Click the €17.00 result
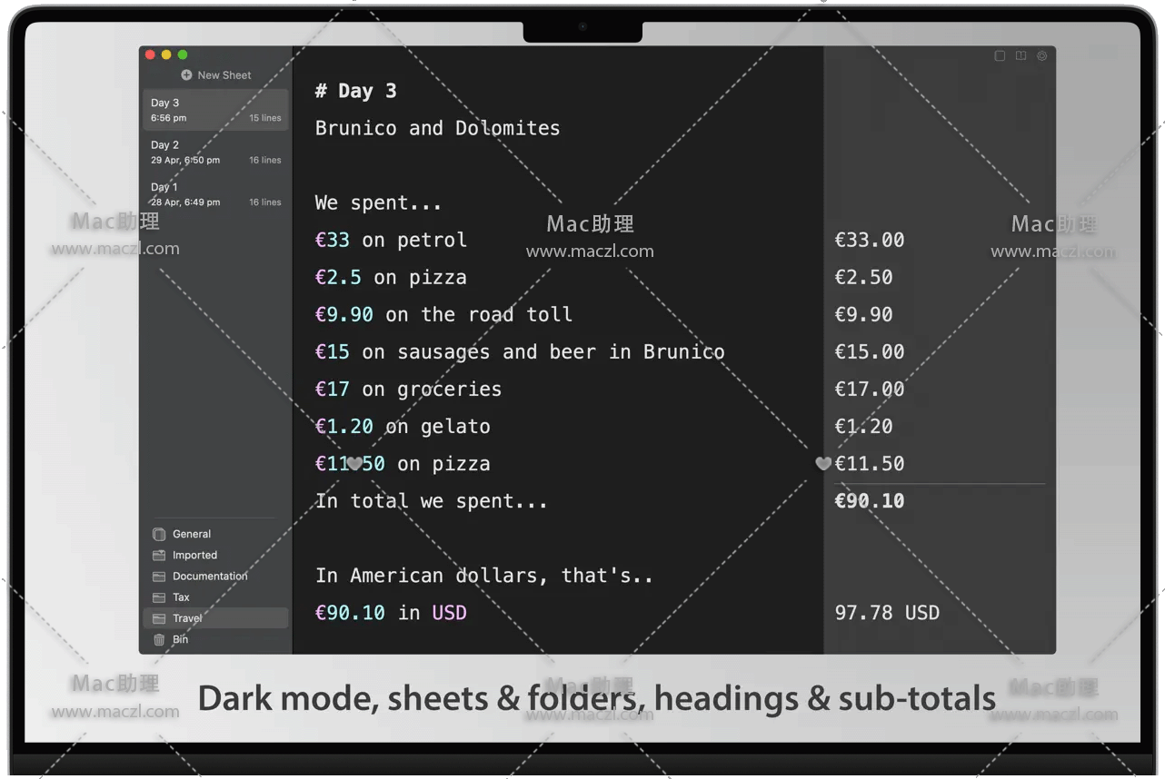 pos(870,389)
